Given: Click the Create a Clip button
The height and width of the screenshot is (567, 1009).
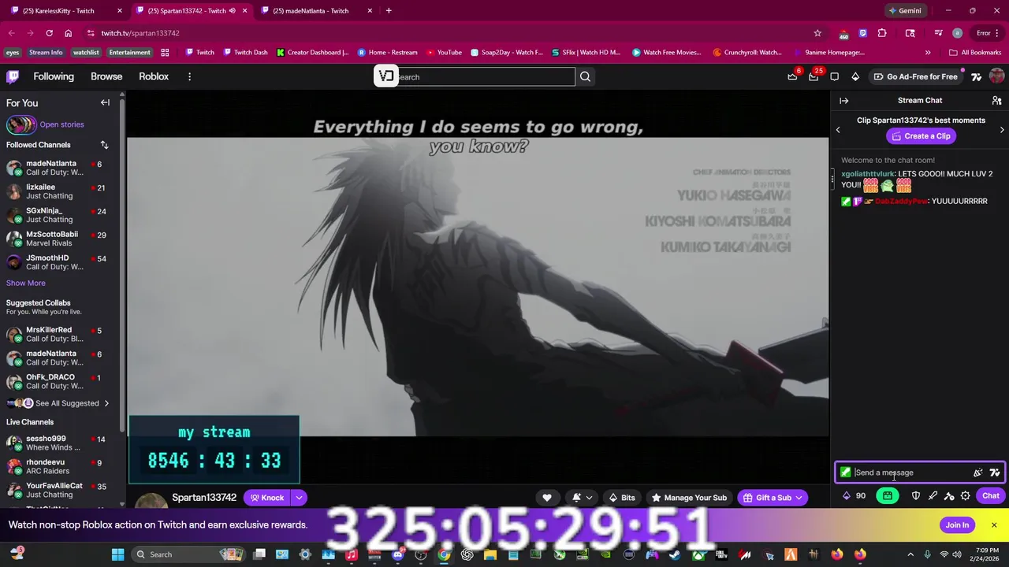Looking at the screenshot, I should pos(920,136).
